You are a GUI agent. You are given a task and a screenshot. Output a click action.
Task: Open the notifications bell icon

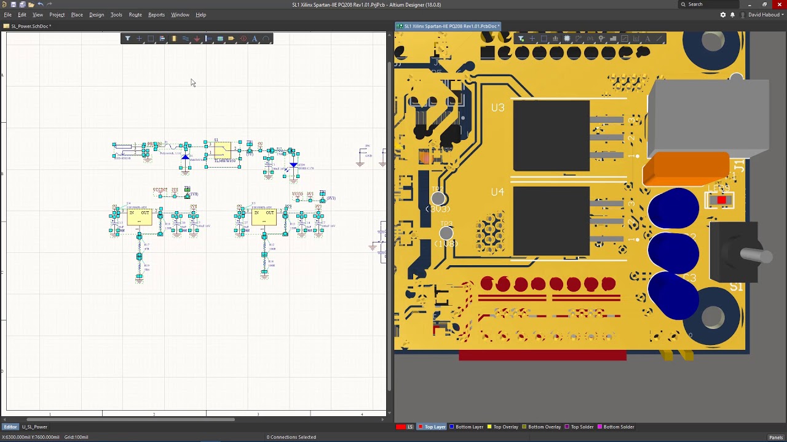pos(732,15)
